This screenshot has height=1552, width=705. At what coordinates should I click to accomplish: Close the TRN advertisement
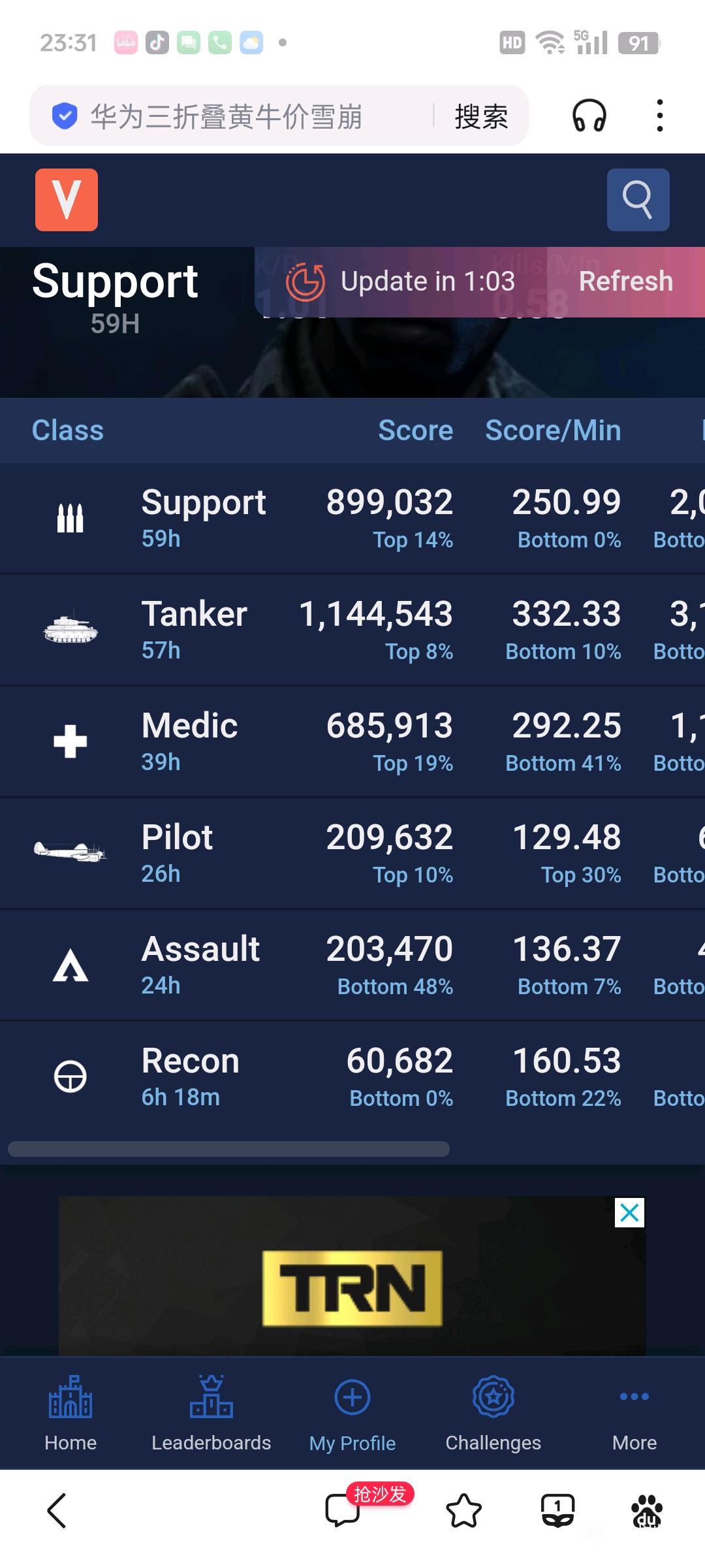[x=629, y=1212]
